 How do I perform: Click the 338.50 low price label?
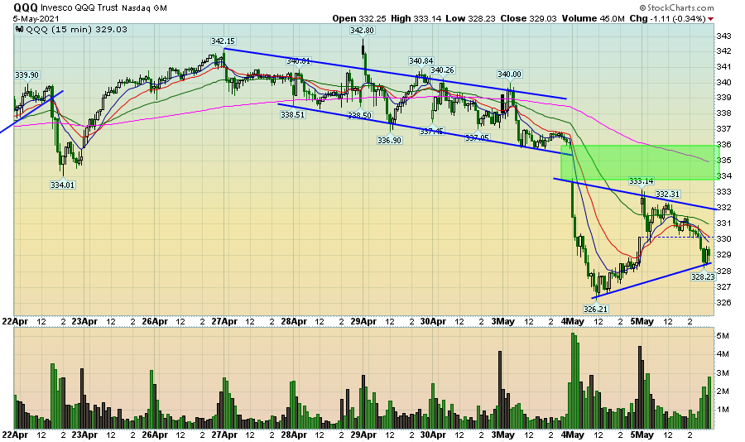(359, 116)
